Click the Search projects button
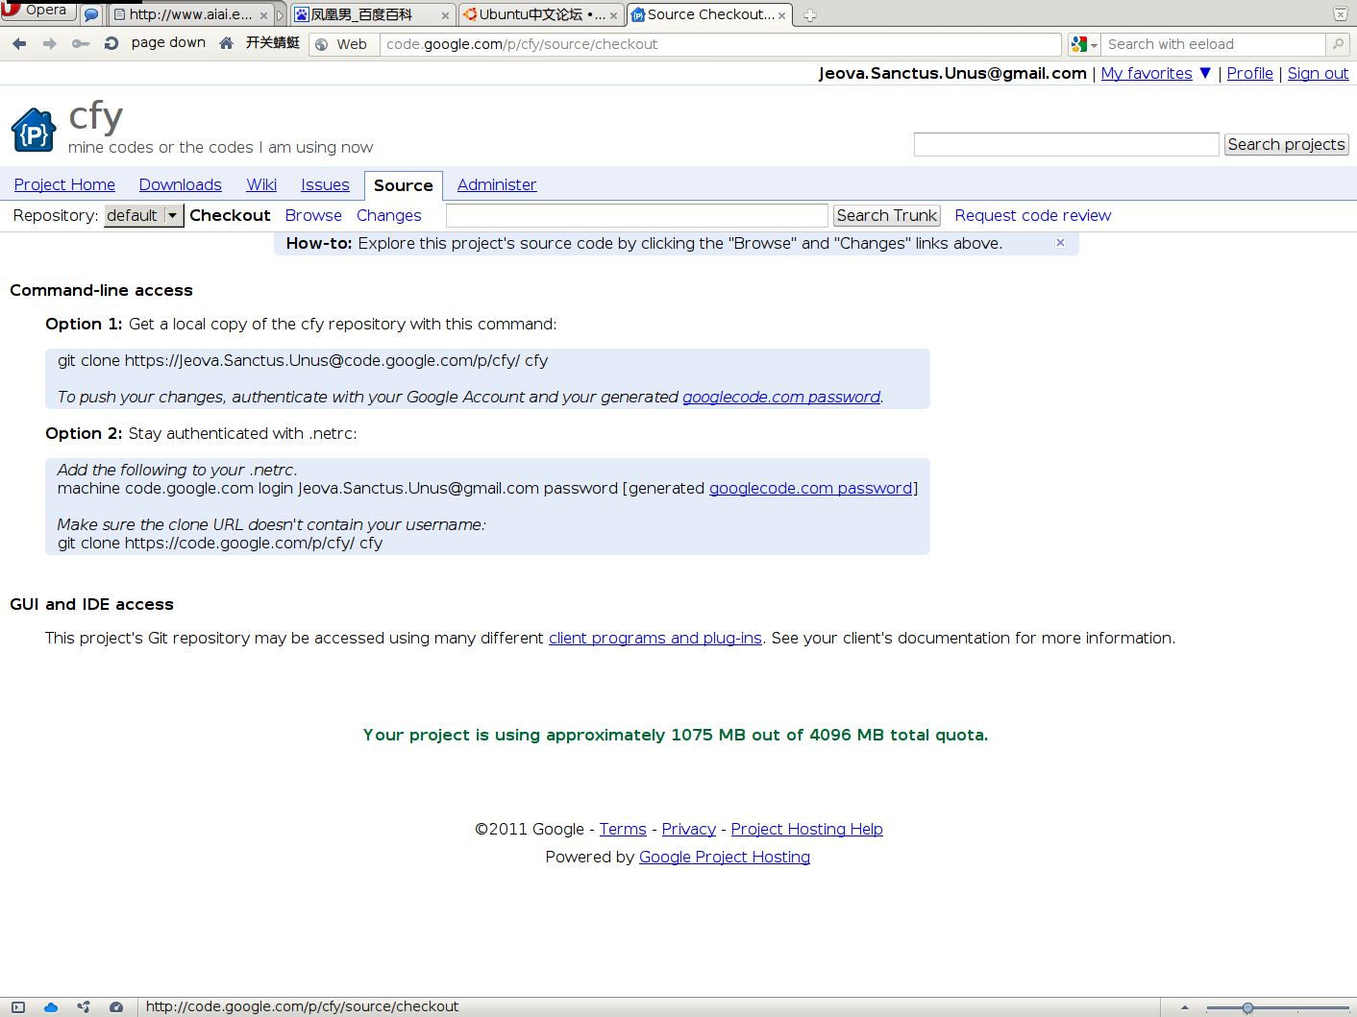 click(1286, 144)
